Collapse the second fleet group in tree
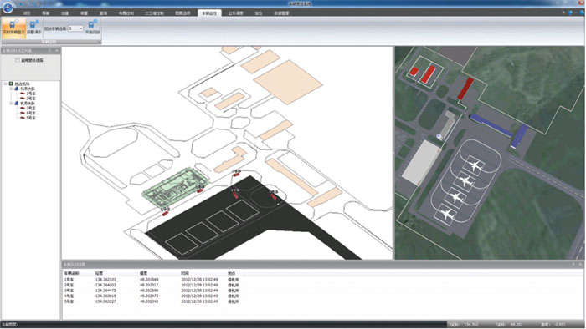Screen dimensions: 586x329 (11, 104)
